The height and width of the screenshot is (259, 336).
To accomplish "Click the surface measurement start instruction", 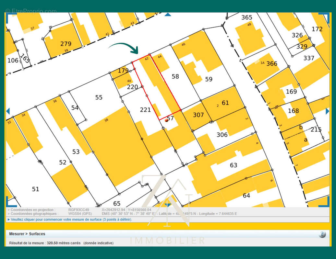I will coord(71,220).
